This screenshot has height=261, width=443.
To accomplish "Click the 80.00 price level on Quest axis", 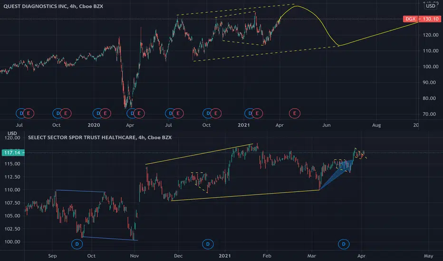I will click(430, 98).
